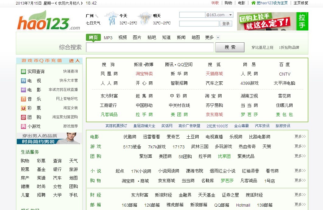The height and width of the screenshot is (210, 323).
Task: Click today's rain weather icon
Action: [112, 19]
